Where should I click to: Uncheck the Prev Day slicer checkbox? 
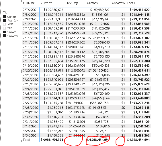(4, 20)
